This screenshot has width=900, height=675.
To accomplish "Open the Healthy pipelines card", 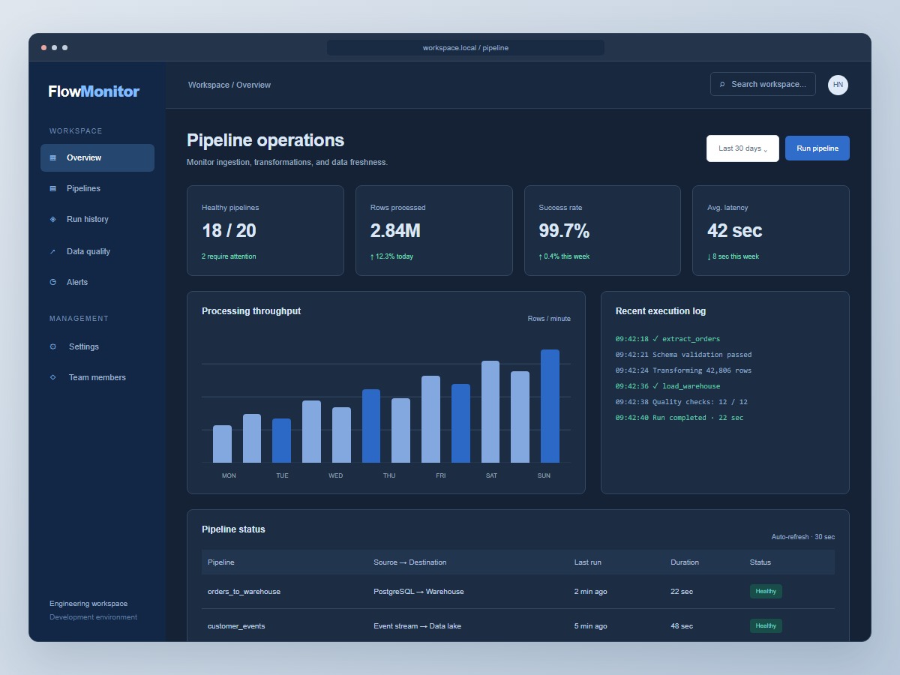I will coord(265,231).
